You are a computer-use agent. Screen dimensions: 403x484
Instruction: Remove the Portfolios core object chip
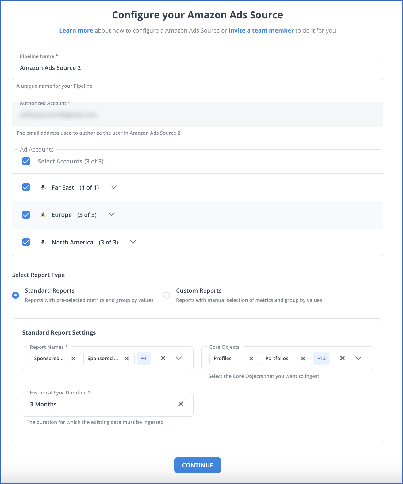(303, 359)
